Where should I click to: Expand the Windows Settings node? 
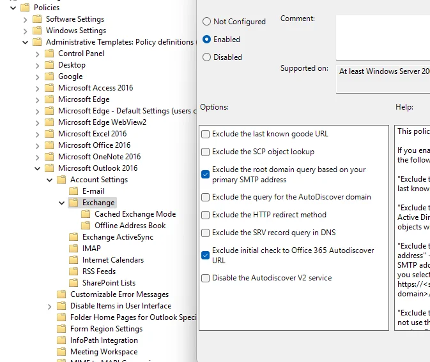tap(25, 31)
